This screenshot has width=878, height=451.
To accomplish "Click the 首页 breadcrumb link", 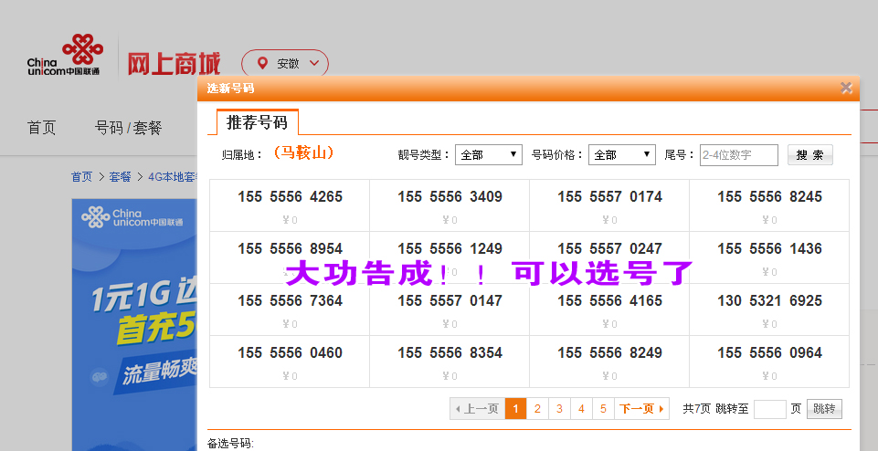I will pos(81,177).
